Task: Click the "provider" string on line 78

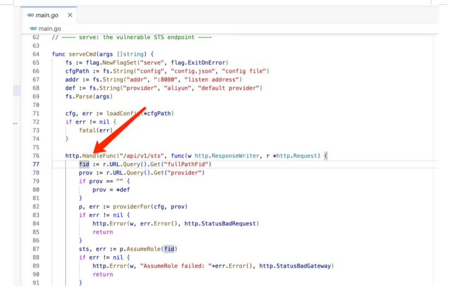Action: click(184, 173)
